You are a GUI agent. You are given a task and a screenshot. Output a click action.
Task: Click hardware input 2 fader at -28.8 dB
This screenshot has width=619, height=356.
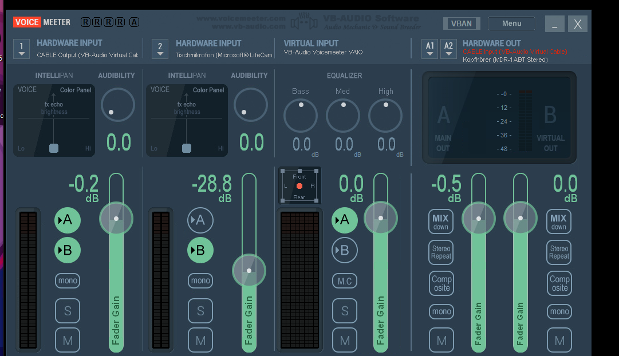pos(249,270)
